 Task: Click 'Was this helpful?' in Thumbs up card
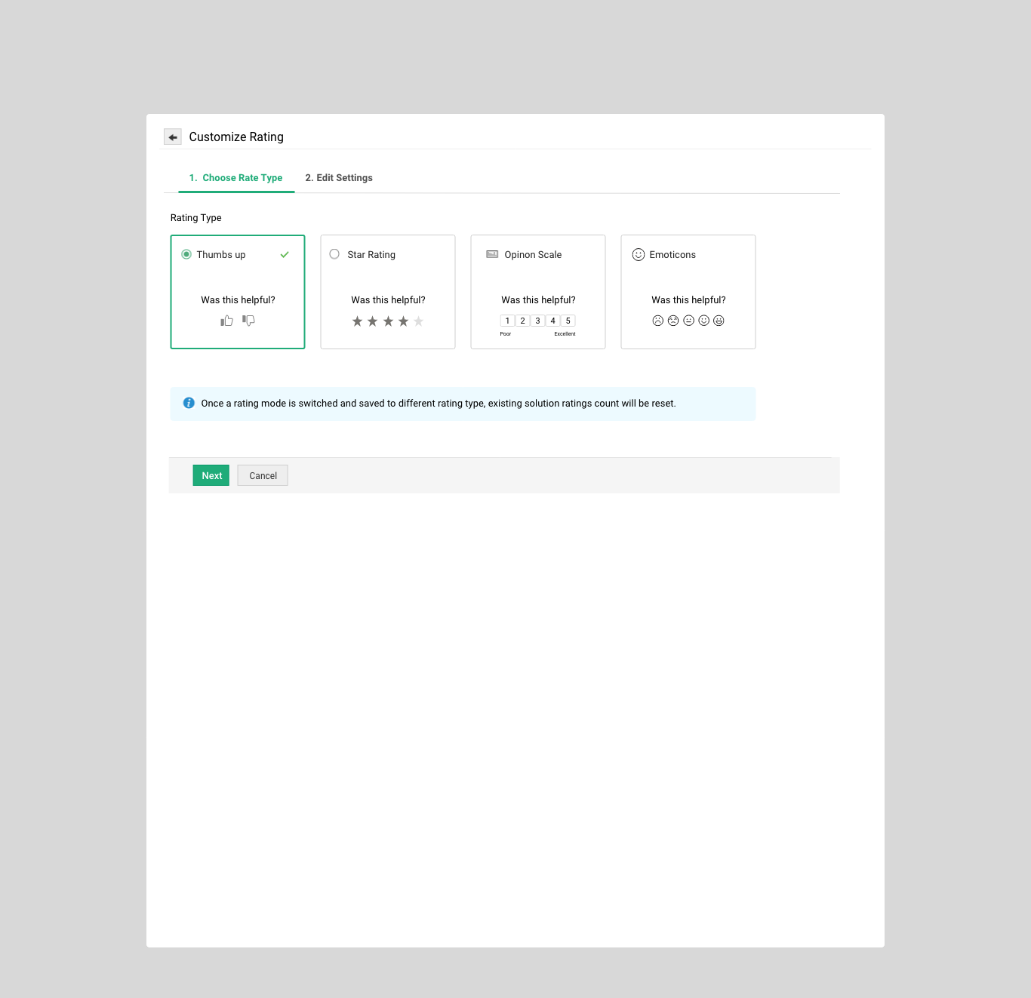[x=238, y=300]
